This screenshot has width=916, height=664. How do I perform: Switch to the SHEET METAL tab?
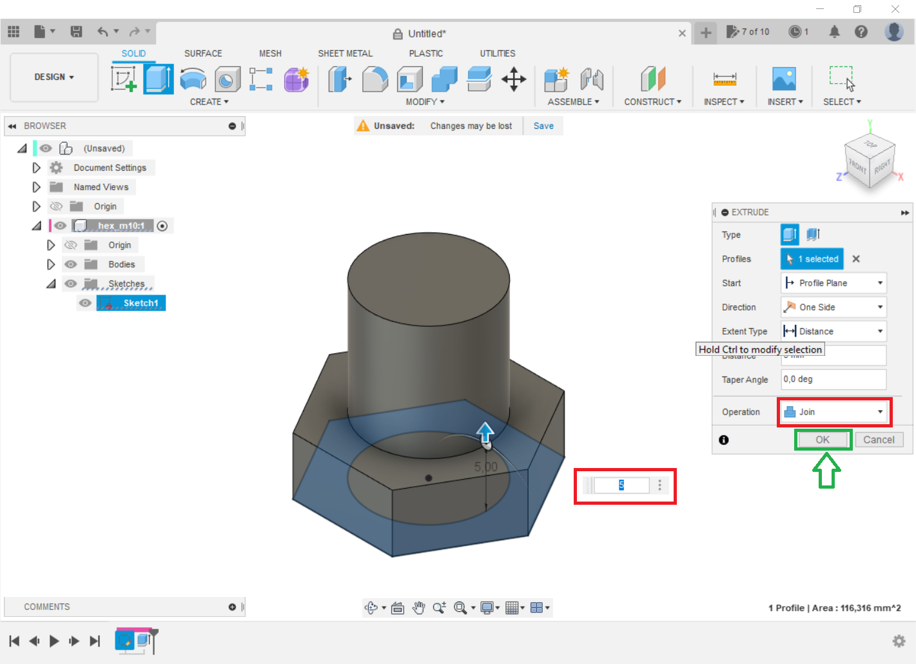[345, 54]
